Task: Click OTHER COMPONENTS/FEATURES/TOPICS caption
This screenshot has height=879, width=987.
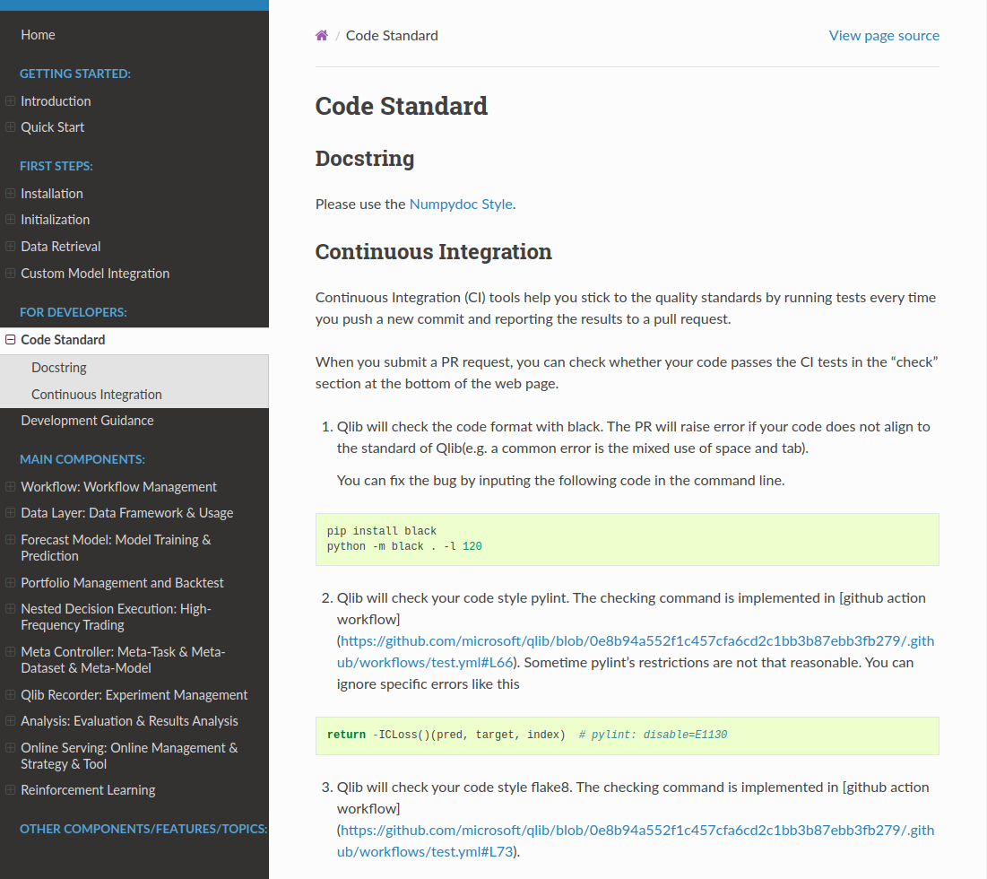Action: click(x=143, y=829)
